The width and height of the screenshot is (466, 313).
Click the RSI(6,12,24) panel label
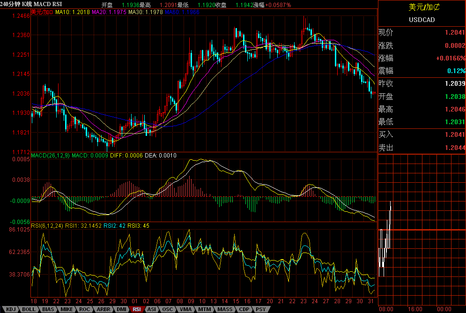coord(47,226)
